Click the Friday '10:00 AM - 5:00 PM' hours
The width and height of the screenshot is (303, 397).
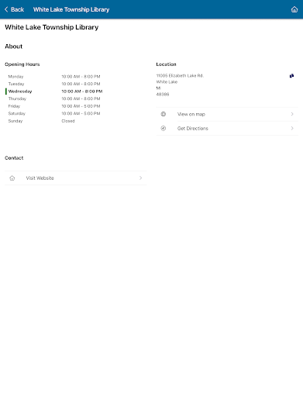click(81, 106)
